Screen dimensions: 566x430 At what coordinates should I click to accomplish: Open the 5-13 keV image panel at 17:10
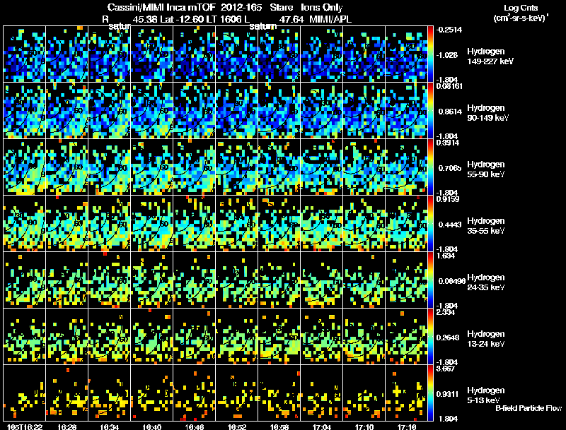pos(364,393)
